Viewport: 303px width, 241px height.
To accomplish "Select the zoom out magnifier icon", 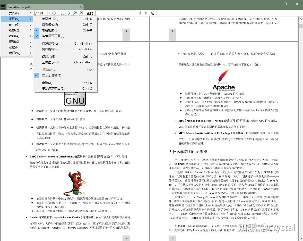I will click(x=75, y=13).
